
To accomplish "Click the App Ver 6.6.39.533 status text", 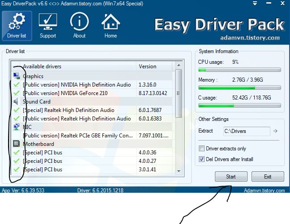I will pyautogui.click(x=23, y=191).
